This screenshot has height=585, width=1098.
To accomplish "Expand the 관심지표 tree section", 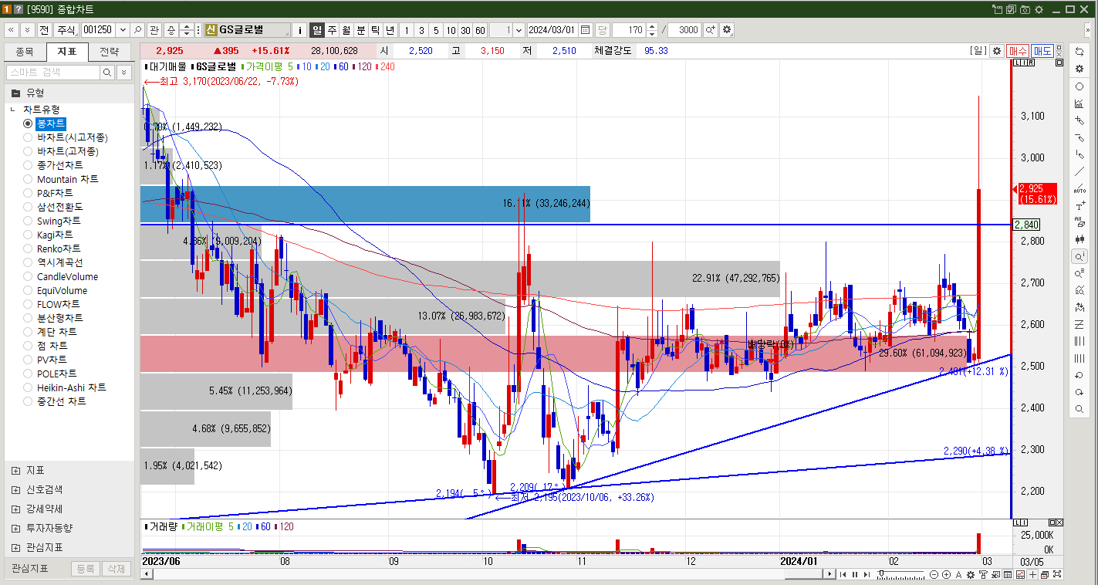I will 16,547.
